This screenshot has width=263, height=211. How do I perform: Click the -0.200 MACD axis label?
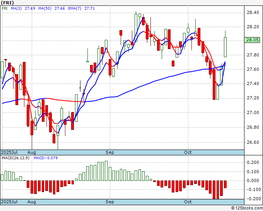click(x=253, y=199)
